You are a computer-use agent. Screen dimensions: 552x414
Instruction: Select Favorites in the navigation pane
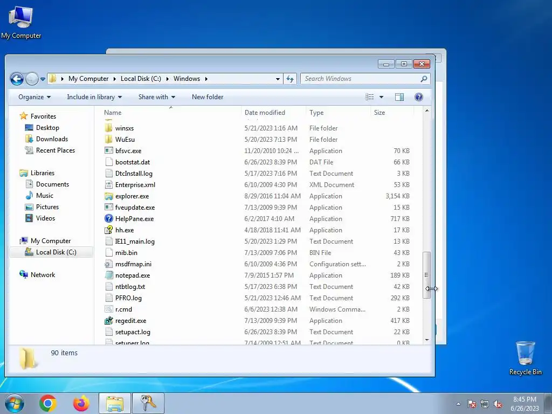click(38, 116)
